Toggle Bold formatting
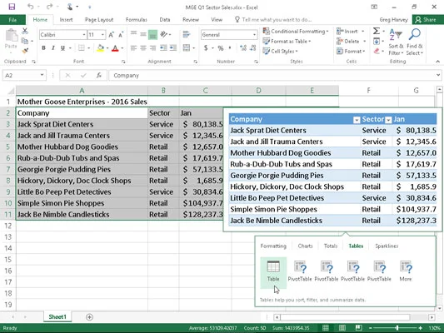This screenshot has width=444, height=333. click(43, 47)
